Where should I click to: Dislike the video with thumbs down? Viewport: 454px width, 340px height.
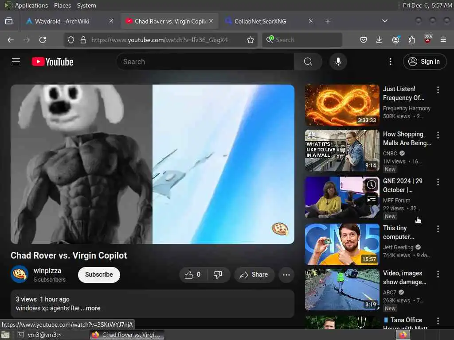pos(218,274)
